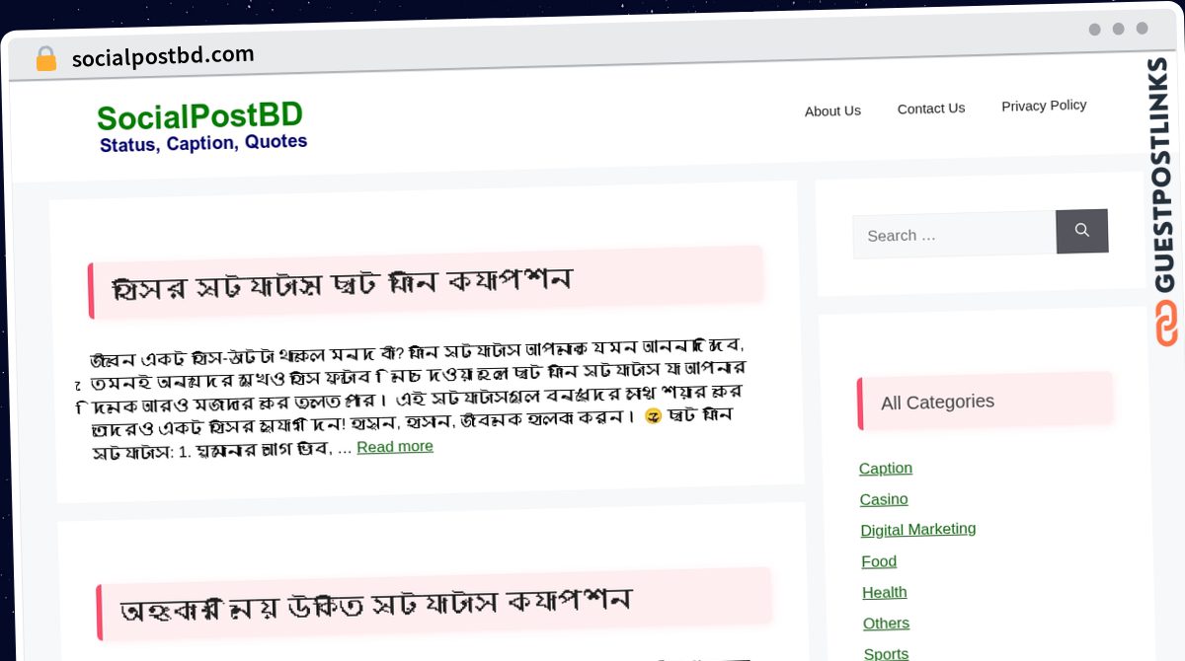This screenshot has width=1185, height=661.
Task: Click the Status, Caption, Quotes tagline
Action: 203,143
